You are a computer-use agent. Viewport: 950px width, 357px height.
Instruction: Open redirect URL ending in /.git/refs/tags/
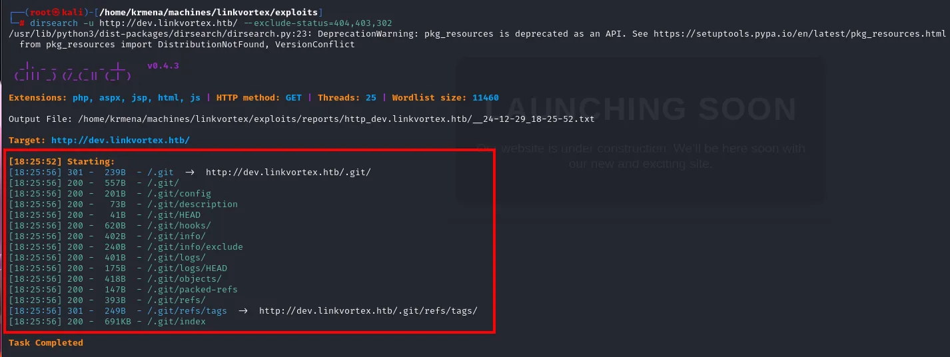click(x=368, y=311)
